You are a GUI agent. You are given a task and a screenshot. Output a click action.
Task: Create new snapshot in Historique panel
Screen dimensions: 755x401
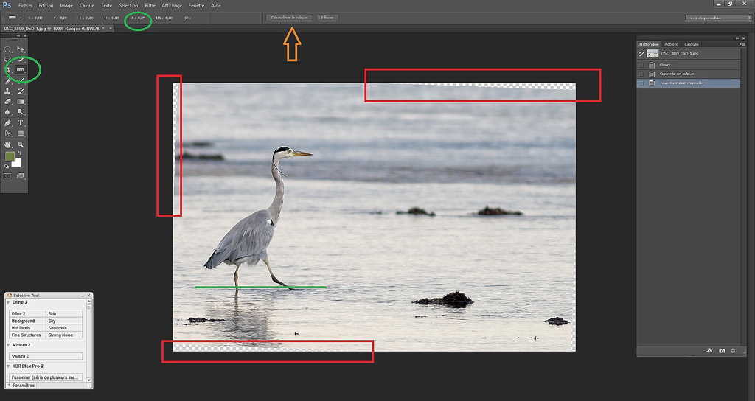(x=722, y=351)
